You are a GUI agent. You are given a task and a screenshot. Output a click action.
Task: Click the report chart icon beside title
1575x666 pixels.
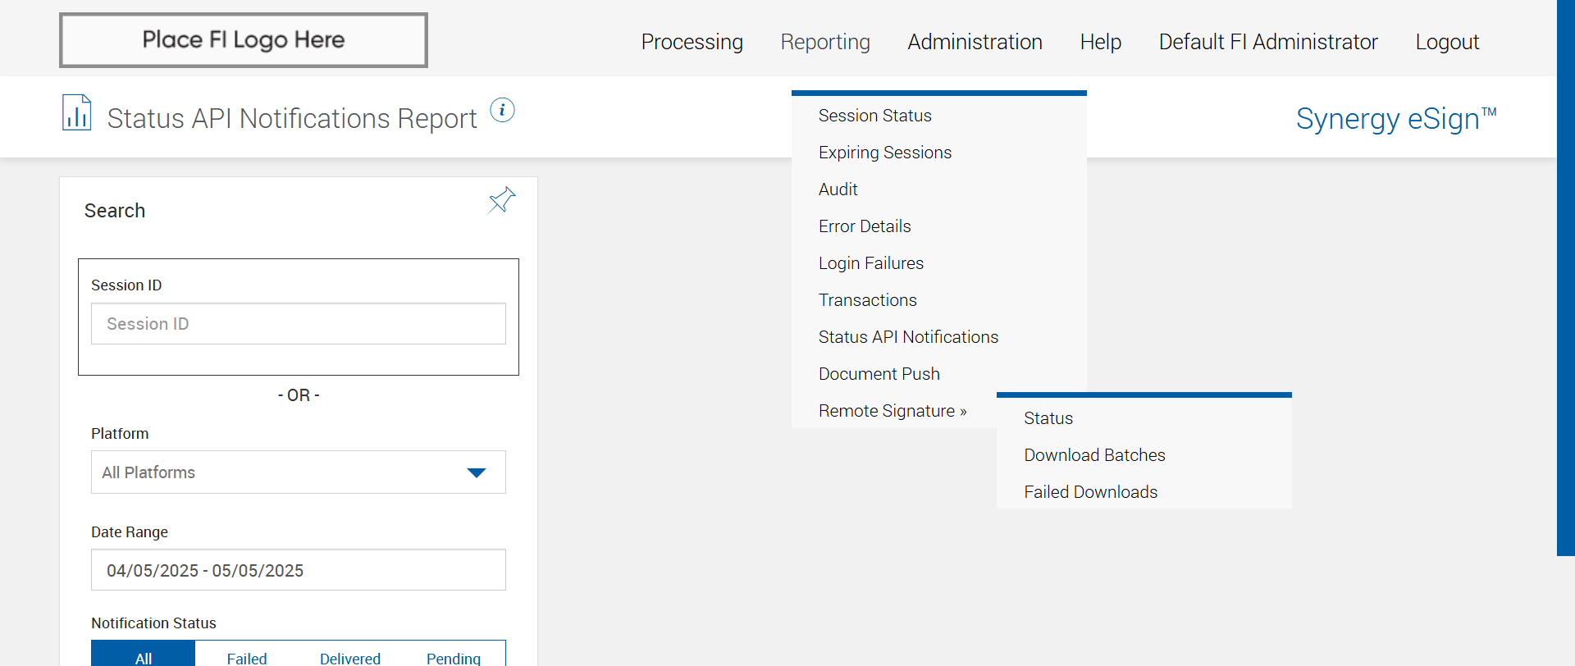click(x=76, y=113)
